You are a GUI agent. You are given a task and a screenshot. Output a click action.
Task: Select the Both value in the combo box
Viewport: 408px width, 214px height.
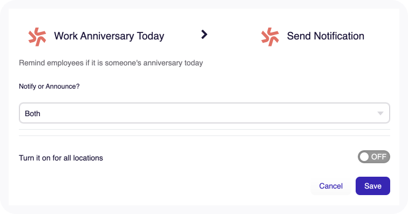pos(32,113)
